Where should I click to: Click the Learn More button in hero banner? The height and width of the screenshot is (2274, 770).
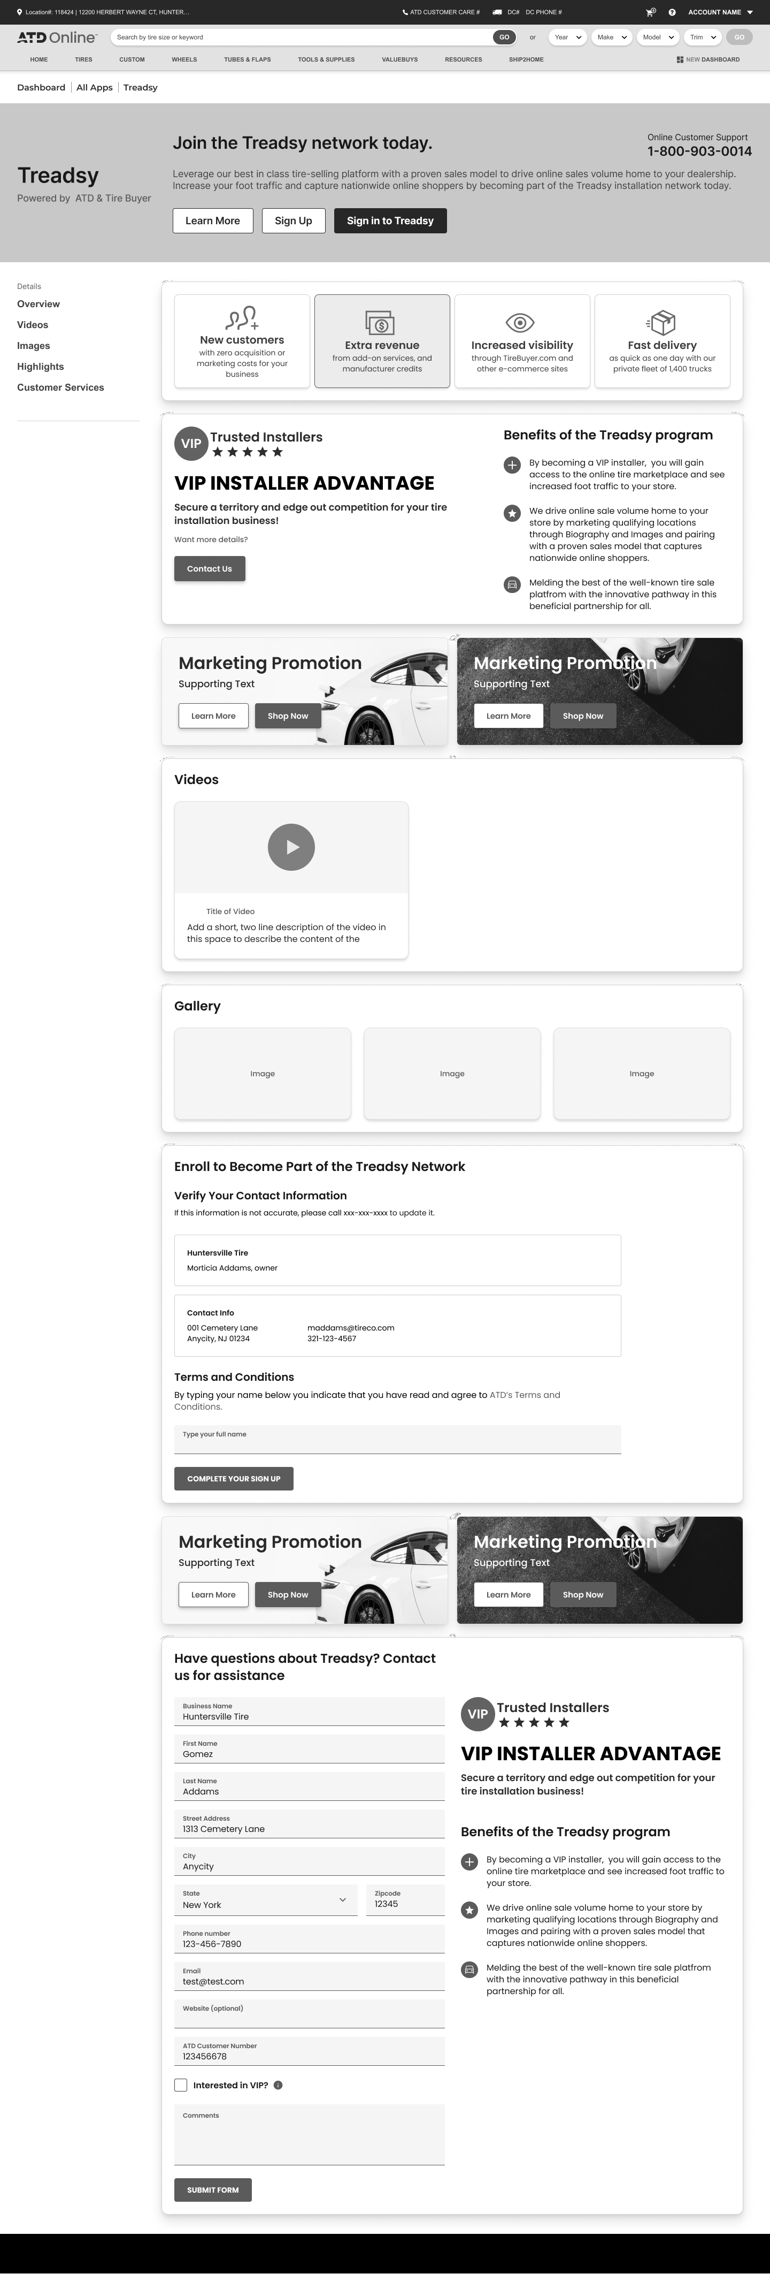point(213,220)
